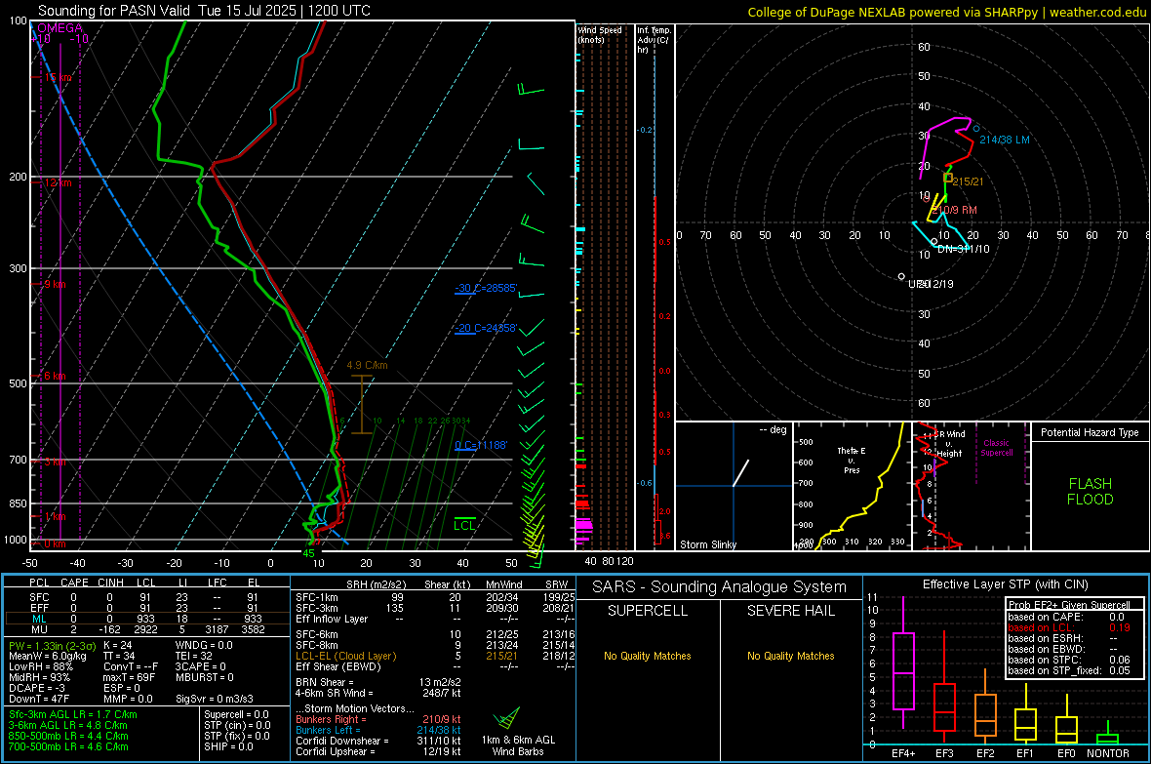Click the 1km & 6km AGL wind barb icon

tap(507, 718)
